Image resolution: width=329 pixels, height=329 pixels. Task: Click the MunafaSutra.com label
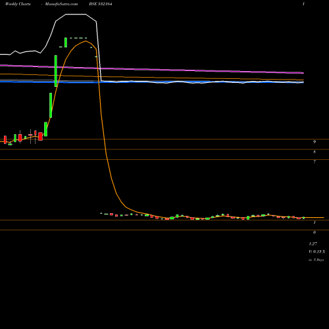click(61, 4)
